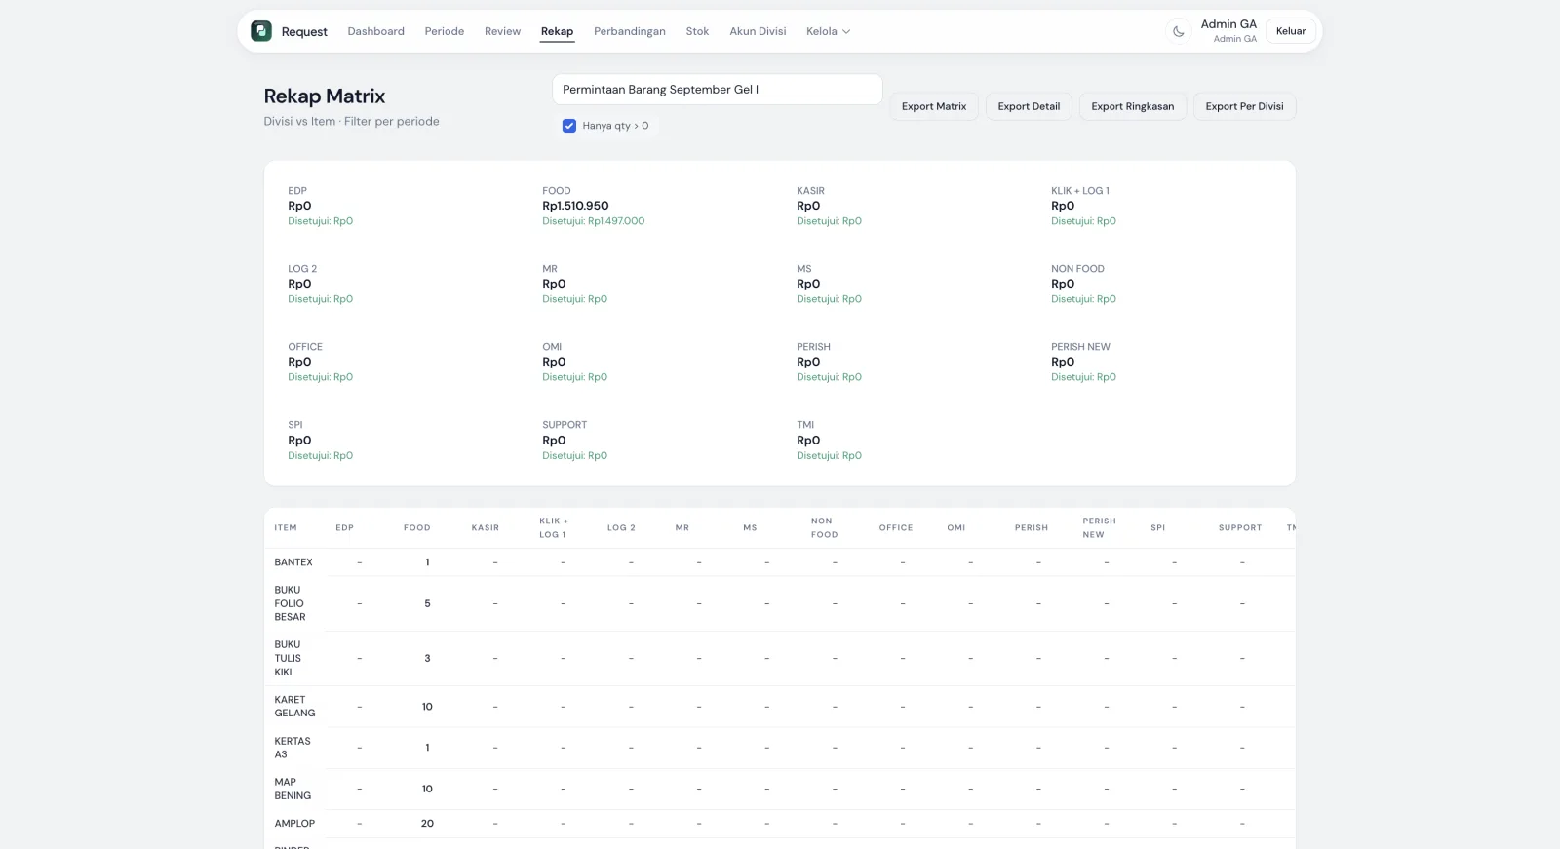Click the KERTAS A3 item label
The image size is (1560, 849).
292,748
